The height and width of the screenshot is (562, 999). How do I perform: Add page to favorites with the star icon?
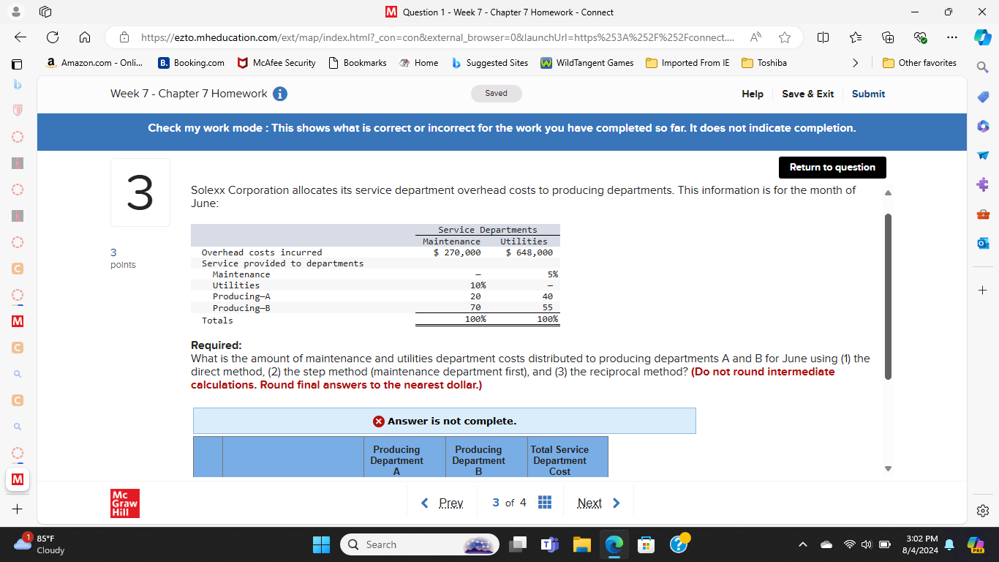click(784, 37)
